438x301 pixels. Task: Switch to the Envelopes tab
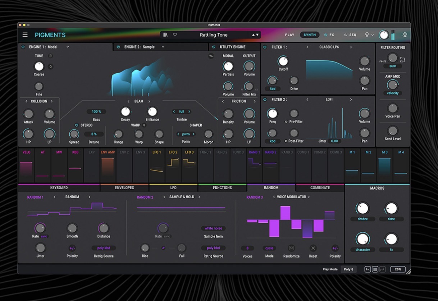124,187
